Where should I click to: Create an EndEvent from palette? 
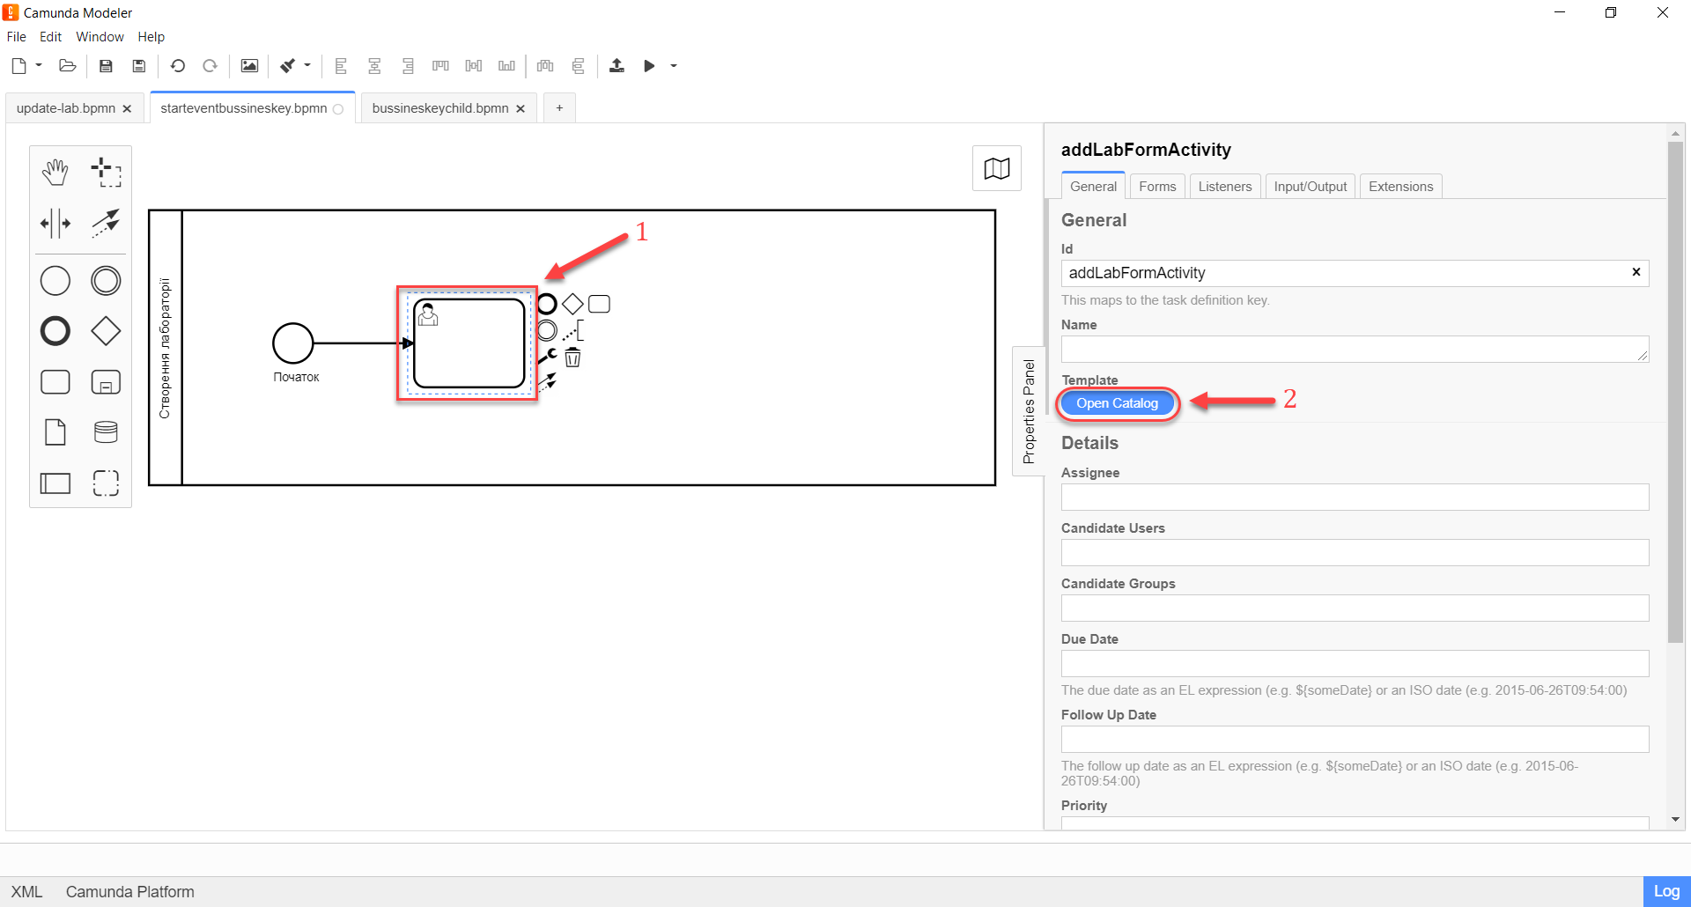coord(55,331)
